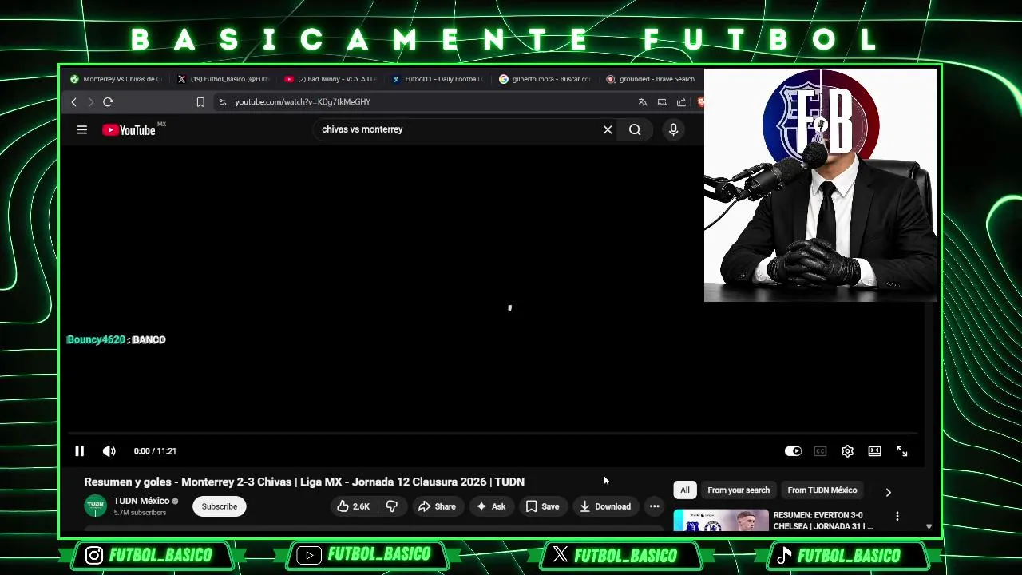Switch to the '(2) Bad Bunny' YouTube tab
Viewport: 1022px width, 575px height.
coord(331,79)
